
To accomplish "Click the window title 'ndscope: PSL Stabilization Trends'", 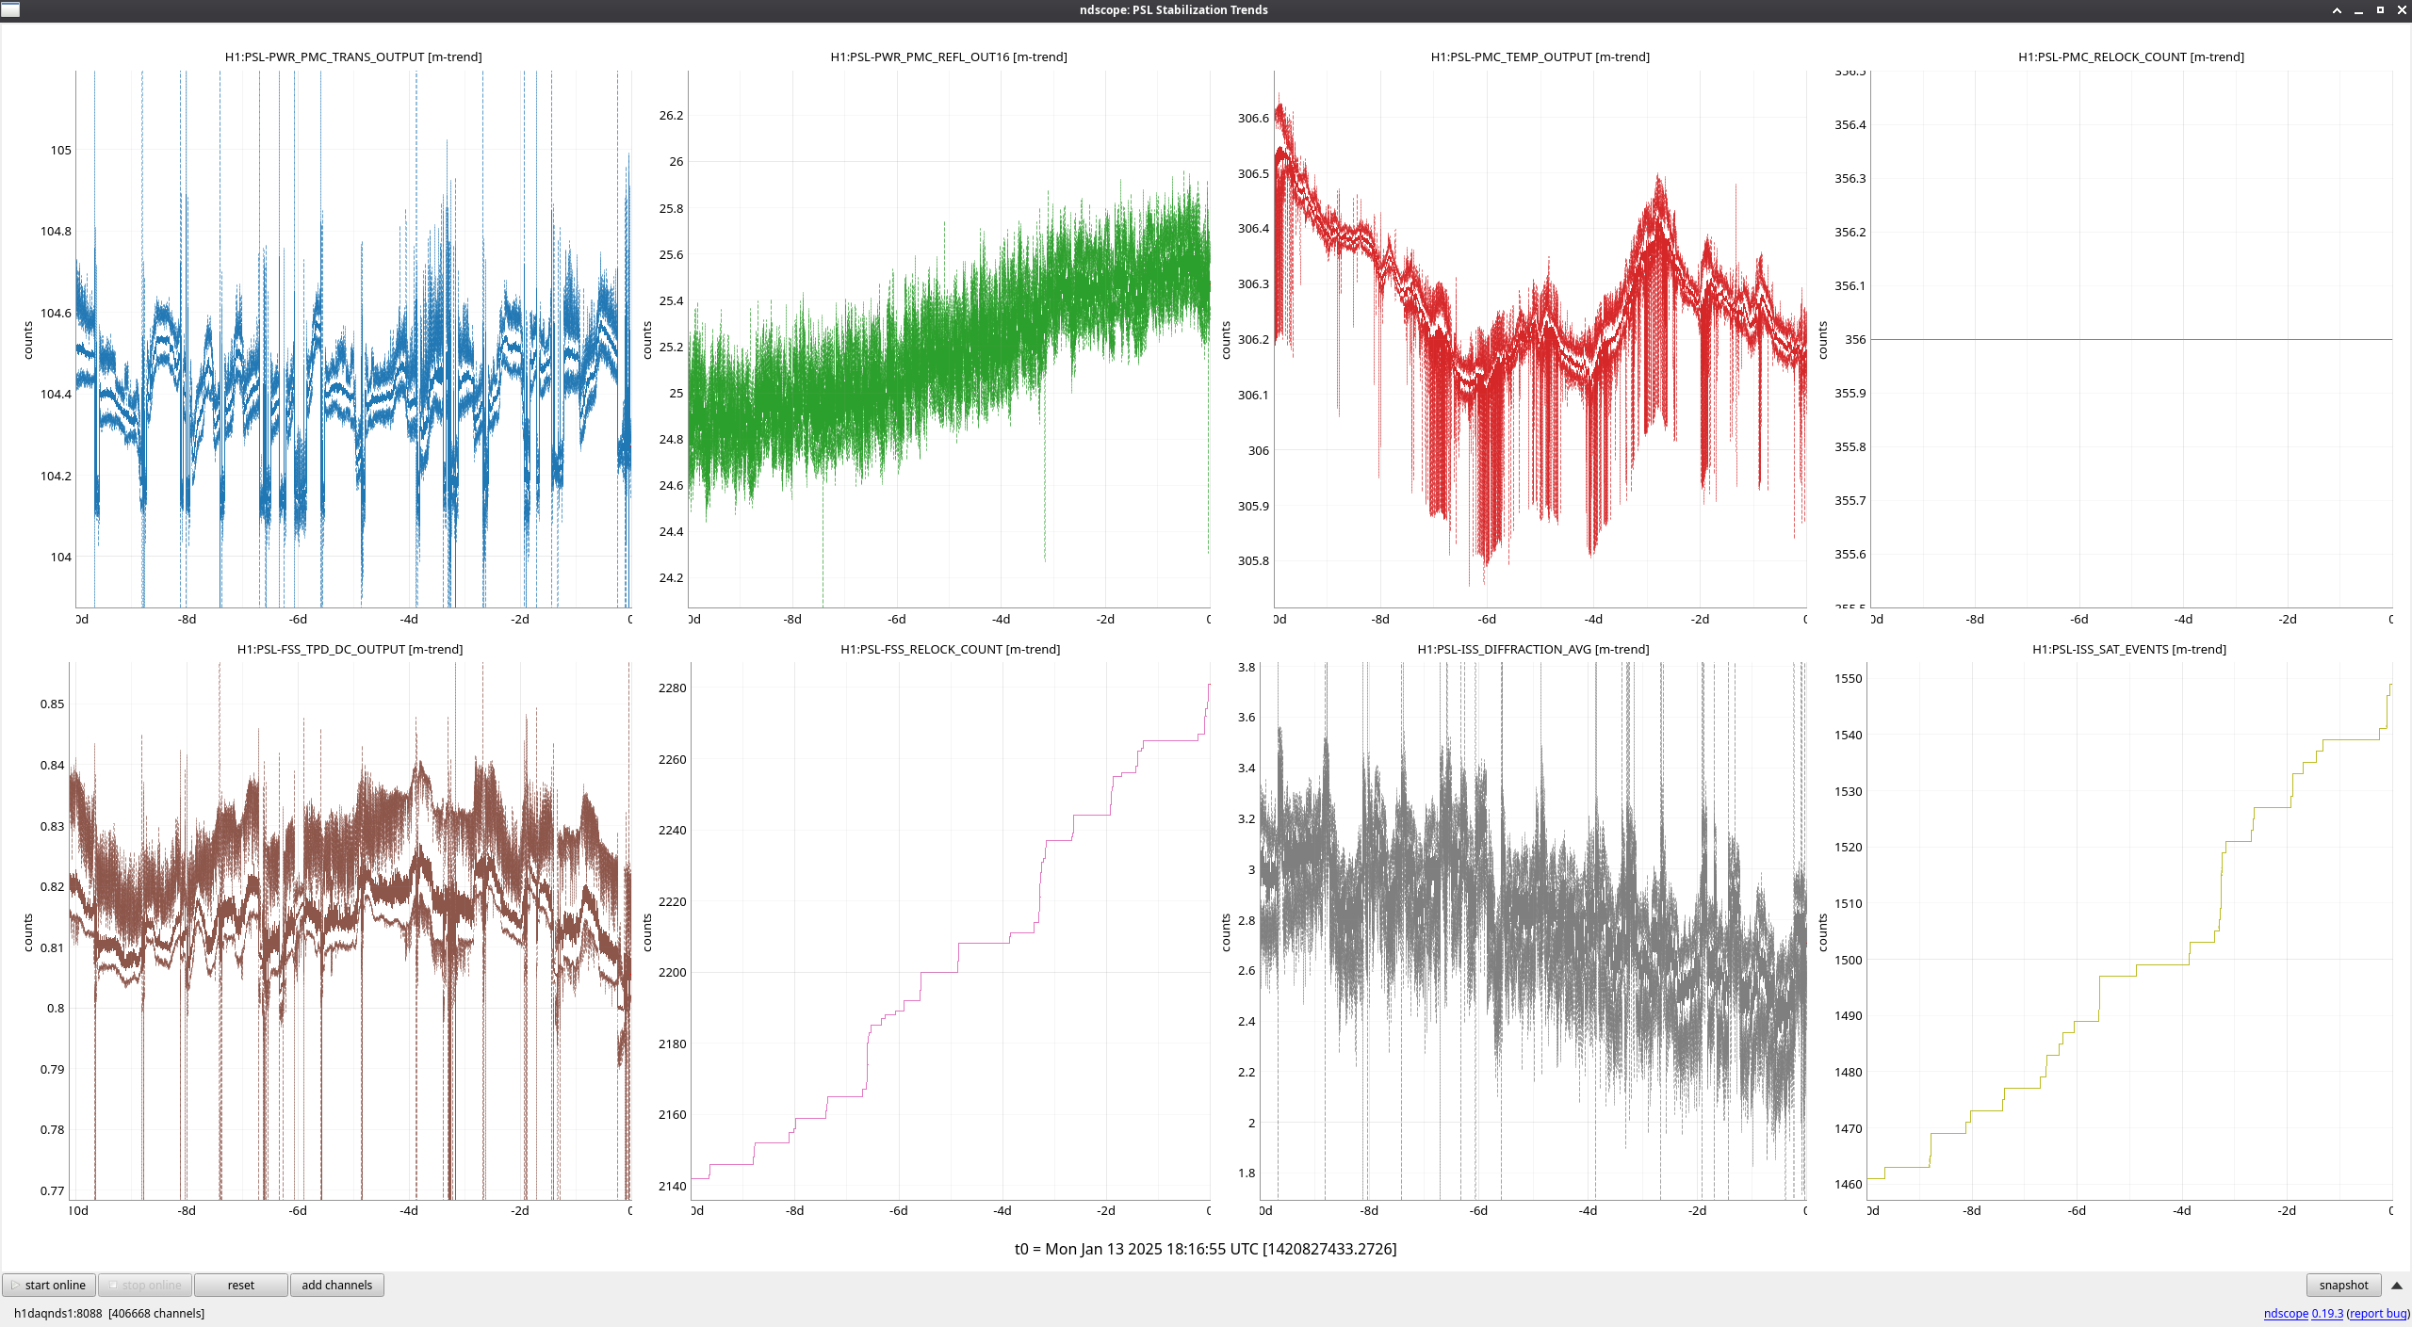I will click(1174, 9).
